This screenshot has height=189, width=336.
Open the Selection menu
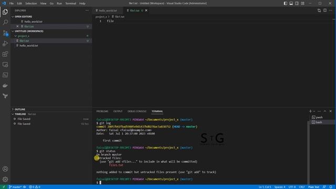coord(31,4)
